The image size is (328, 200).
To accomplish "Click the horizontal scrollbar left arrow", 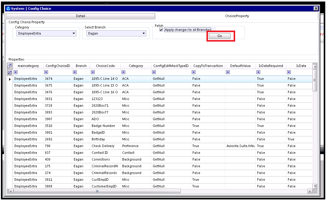I will (x=10, y=191).
